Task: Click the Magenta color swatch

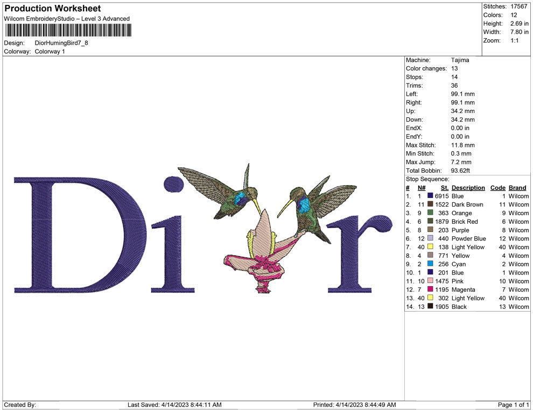Action: pyautogui.click(x=430, y=289)
